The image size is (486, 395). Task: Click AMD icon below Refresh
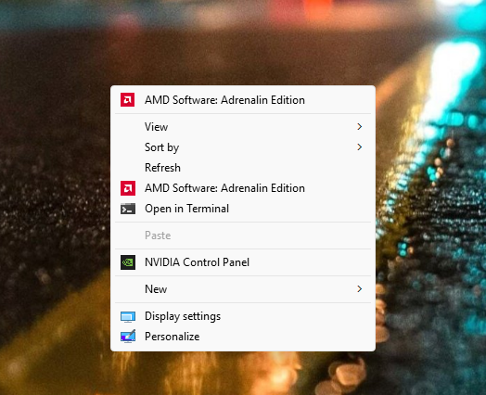tap(128, 188)
